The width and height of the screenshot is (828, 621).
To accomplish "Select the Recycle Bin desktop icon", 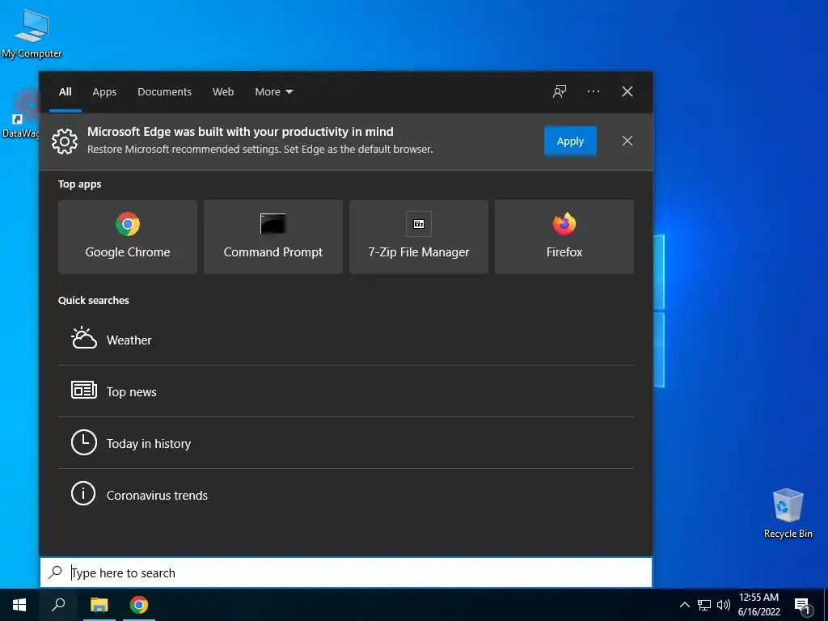I will [x=788, y=513].
